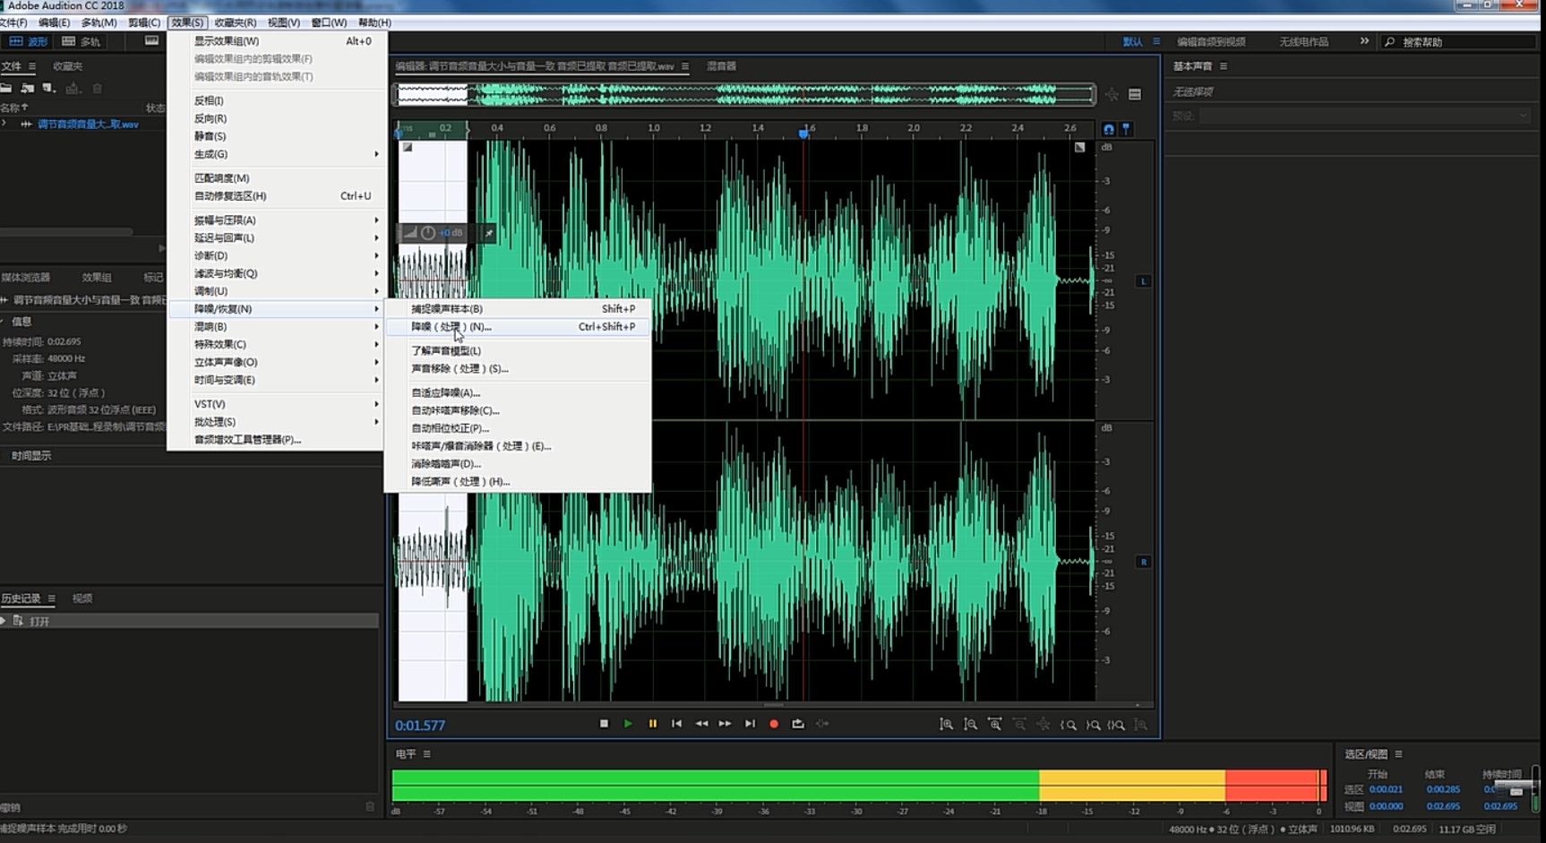Image resolution: width=1546 pixels, height=843 pixels.
Task: Click the Zoom In (Amplitude) icon
Action: (x=946, y=725)
